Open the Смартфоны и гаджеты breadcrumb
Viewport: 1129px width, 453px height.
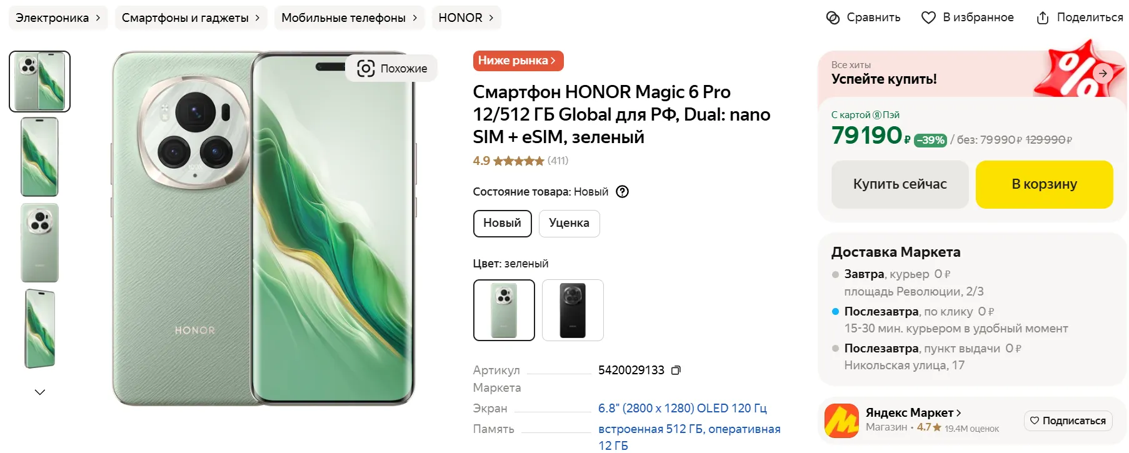pos(191,17)
